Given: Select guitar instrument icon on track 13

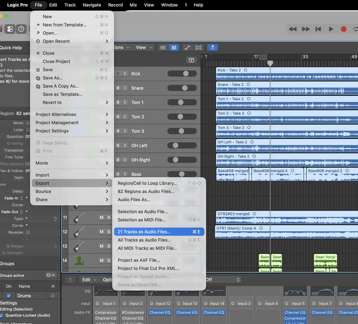Looking at the screenshot, I should point(79,246).
